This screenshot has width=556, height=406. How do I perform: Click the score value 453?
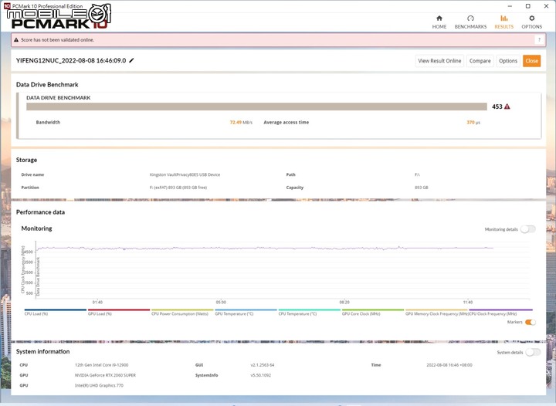click(497, 107)
